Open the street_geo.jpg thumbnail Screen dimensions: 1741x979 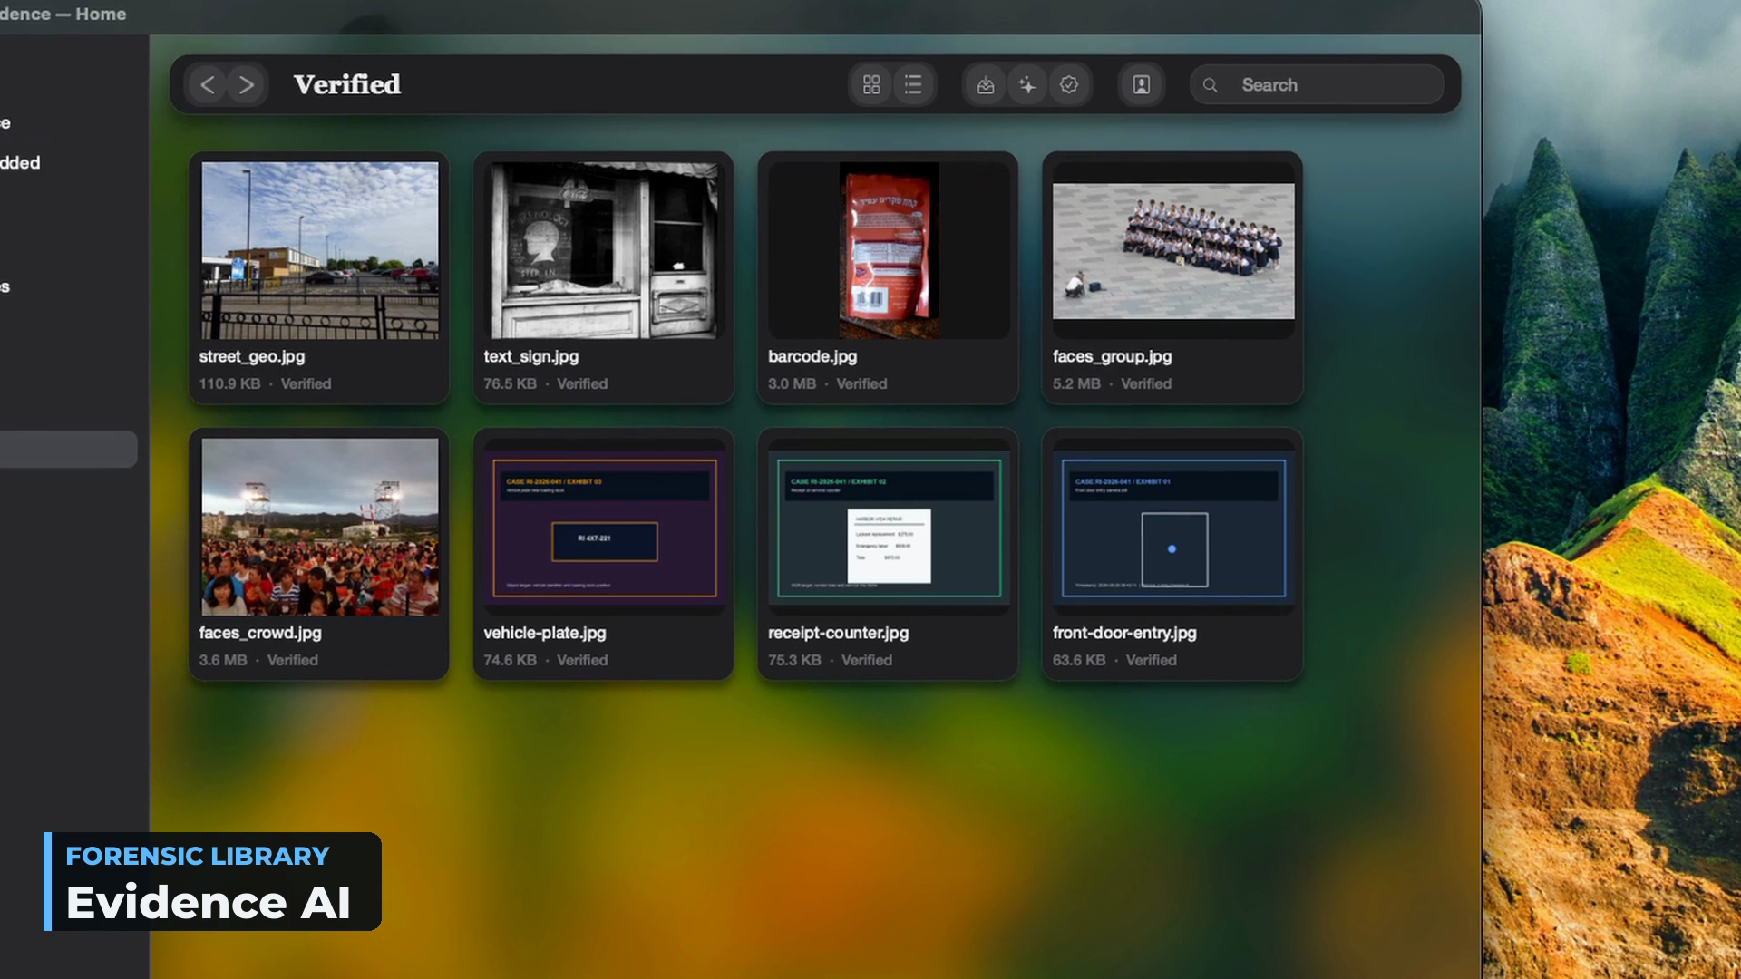(x=320, y=250)
